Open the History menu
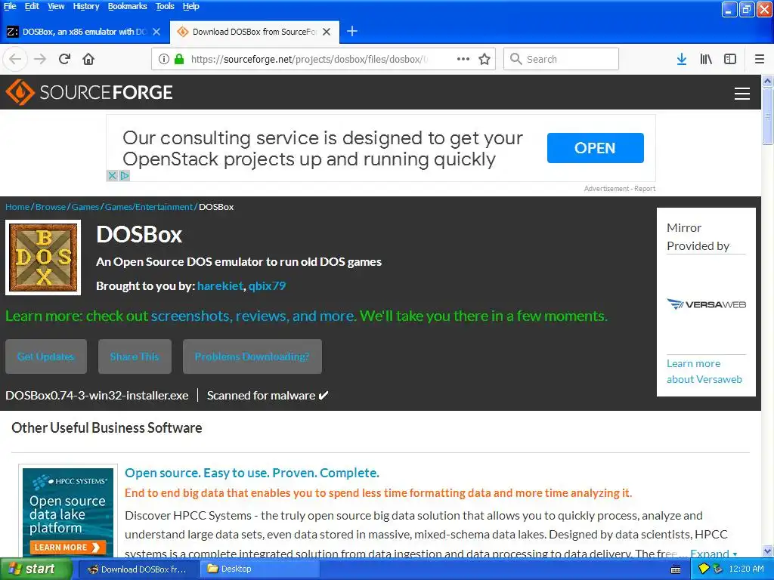This screenshot has width=774, height=580. coord(86,6)
